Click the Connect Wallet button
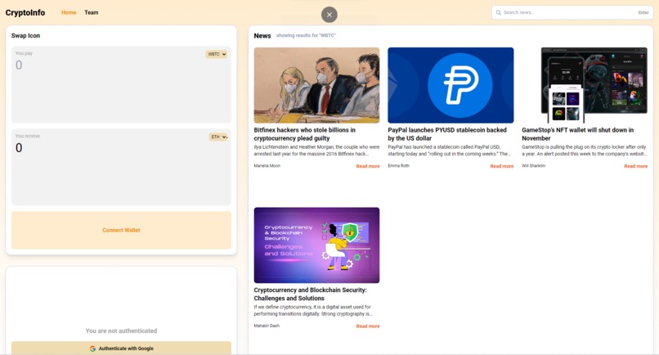 [121, 230]
